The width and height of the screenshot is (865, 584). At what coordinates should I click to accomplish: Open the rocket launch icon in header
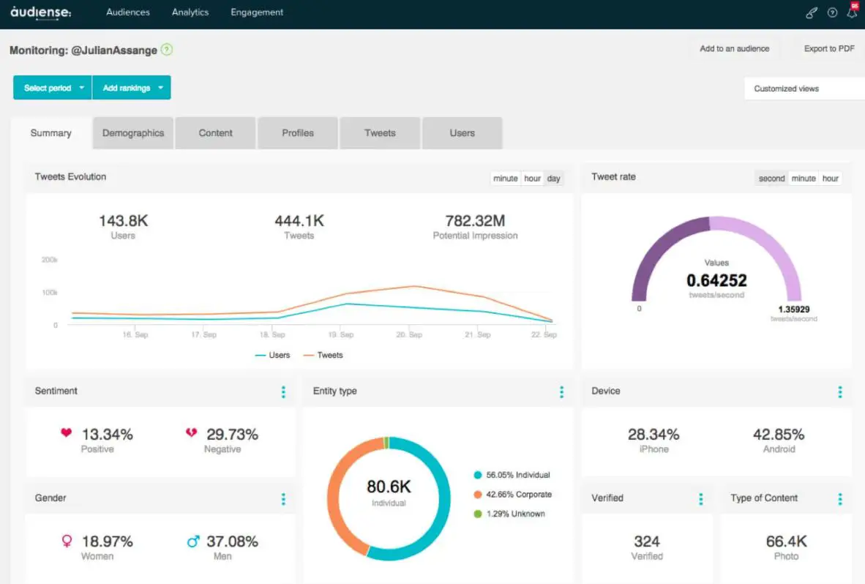tap(811, 12)
